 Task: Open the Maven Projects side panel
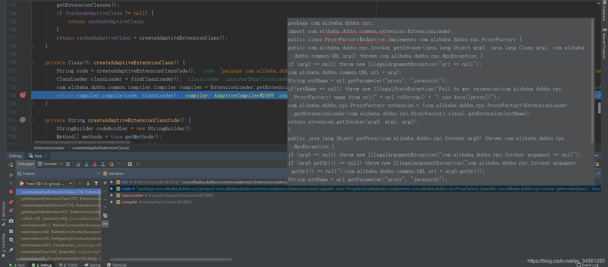coord(604,43)
